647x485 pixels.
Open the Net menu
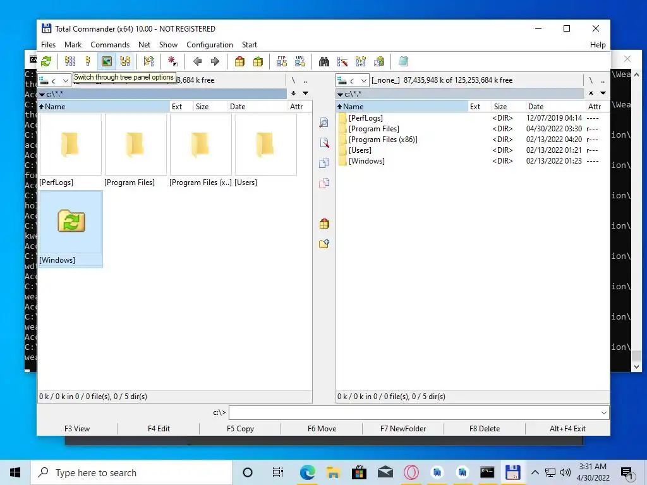click(145, 45)
